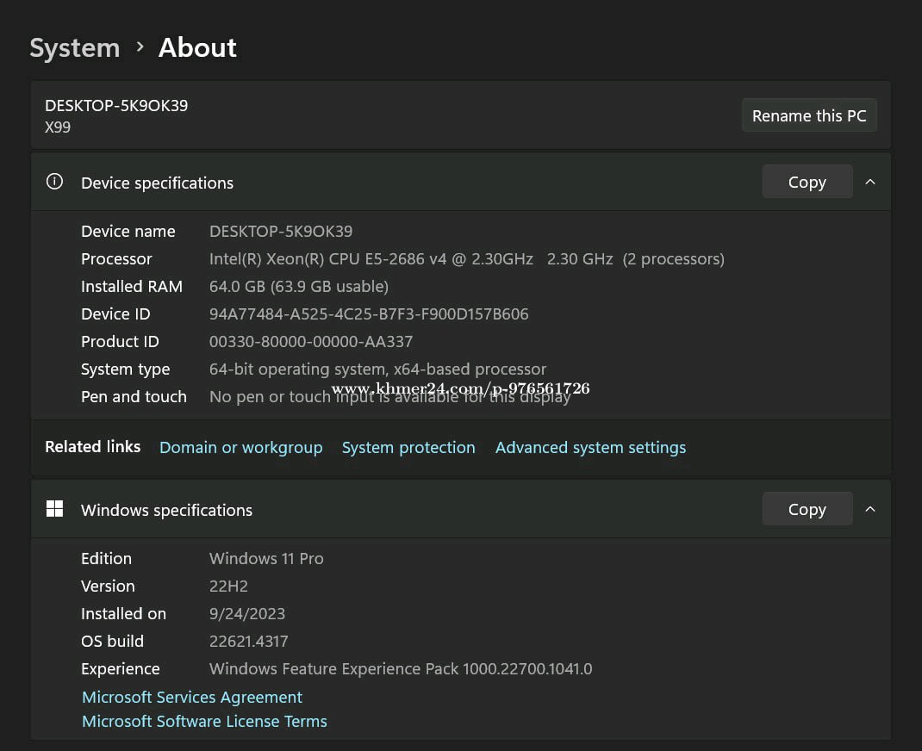
Task: Select Version value 22H2
Action: (228, 587)
